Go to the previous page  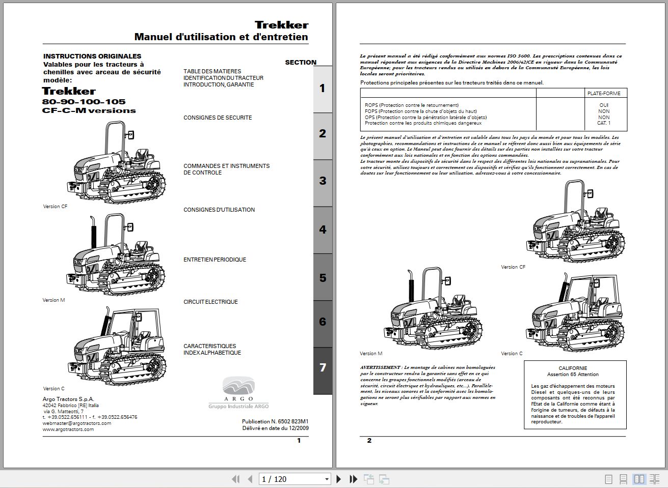[x=250, y=479]
